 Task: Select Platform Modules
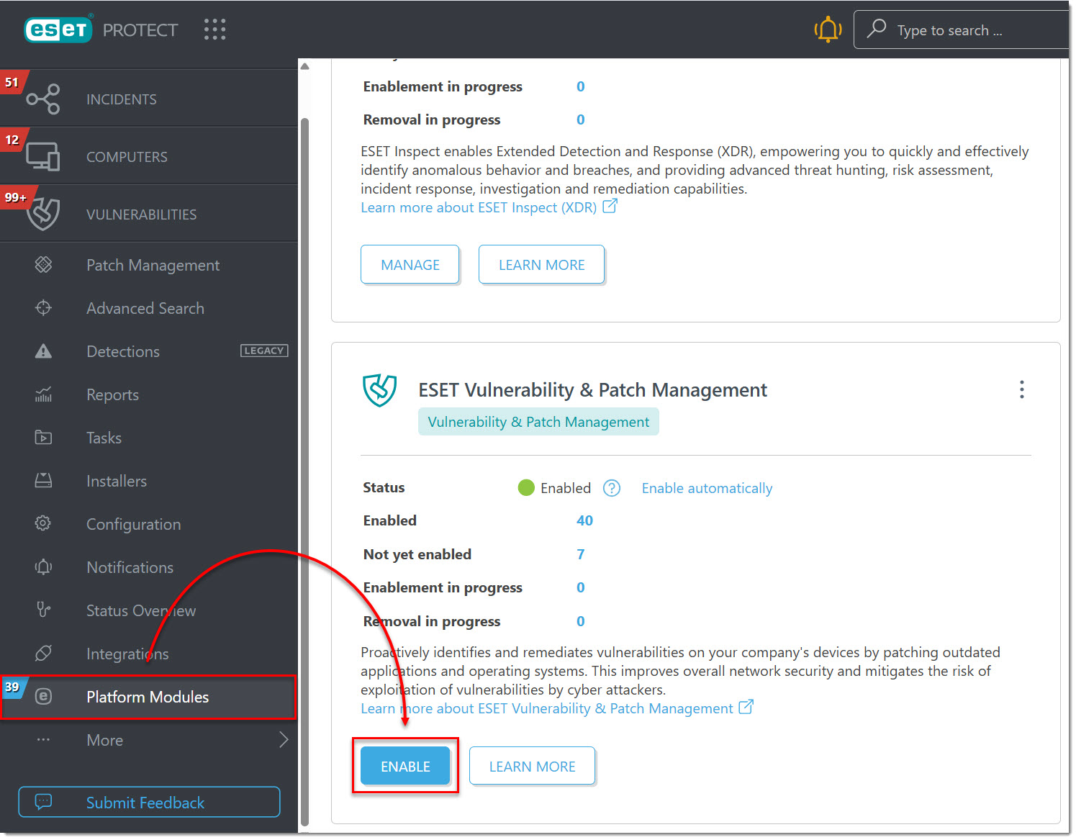pos(149,697)
